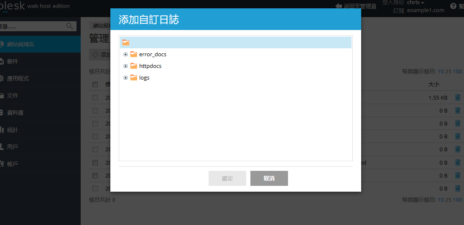Image resolution: width=464 pixels, height=225 pixels.
Task: Expand the error_docs folder tree node
Action: pyautogui.click(x=125, y=55)
